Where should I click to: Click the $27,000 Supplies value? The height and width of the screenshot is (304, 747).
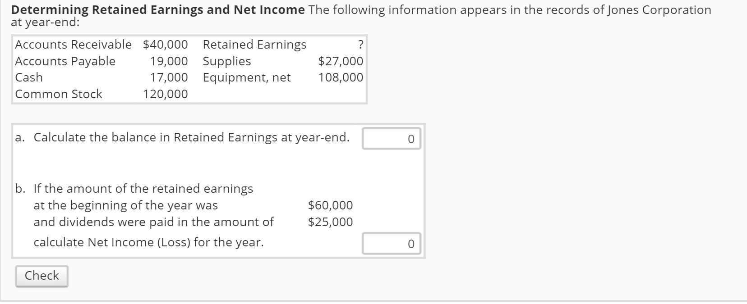click(340, 61)
